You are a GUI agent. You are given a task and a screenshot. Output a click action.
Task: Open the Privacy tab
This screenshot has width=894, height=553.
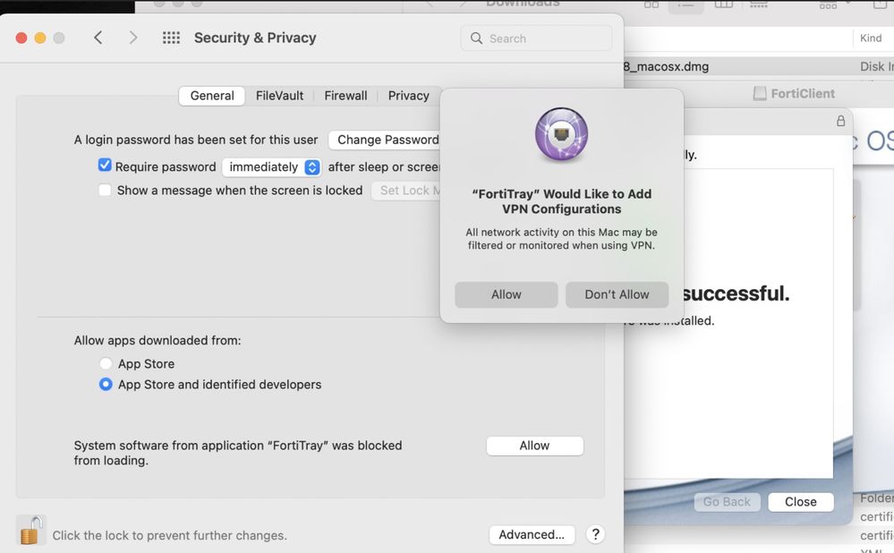click(408, 96)
